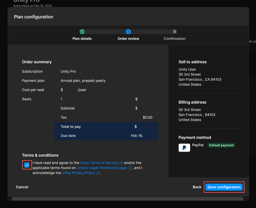Click Cancel to dismiss the plan configuration
The height and width of the screenshot is (208, 256).
22,187
